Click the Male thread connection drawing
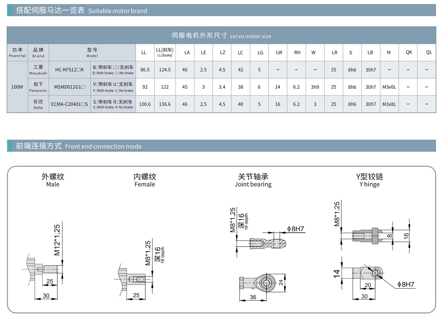 tap(43, 269)
